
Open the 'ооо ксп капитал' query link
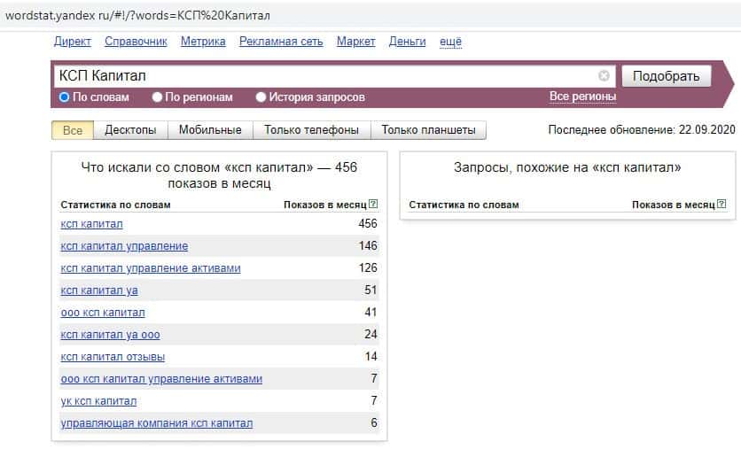103,313
